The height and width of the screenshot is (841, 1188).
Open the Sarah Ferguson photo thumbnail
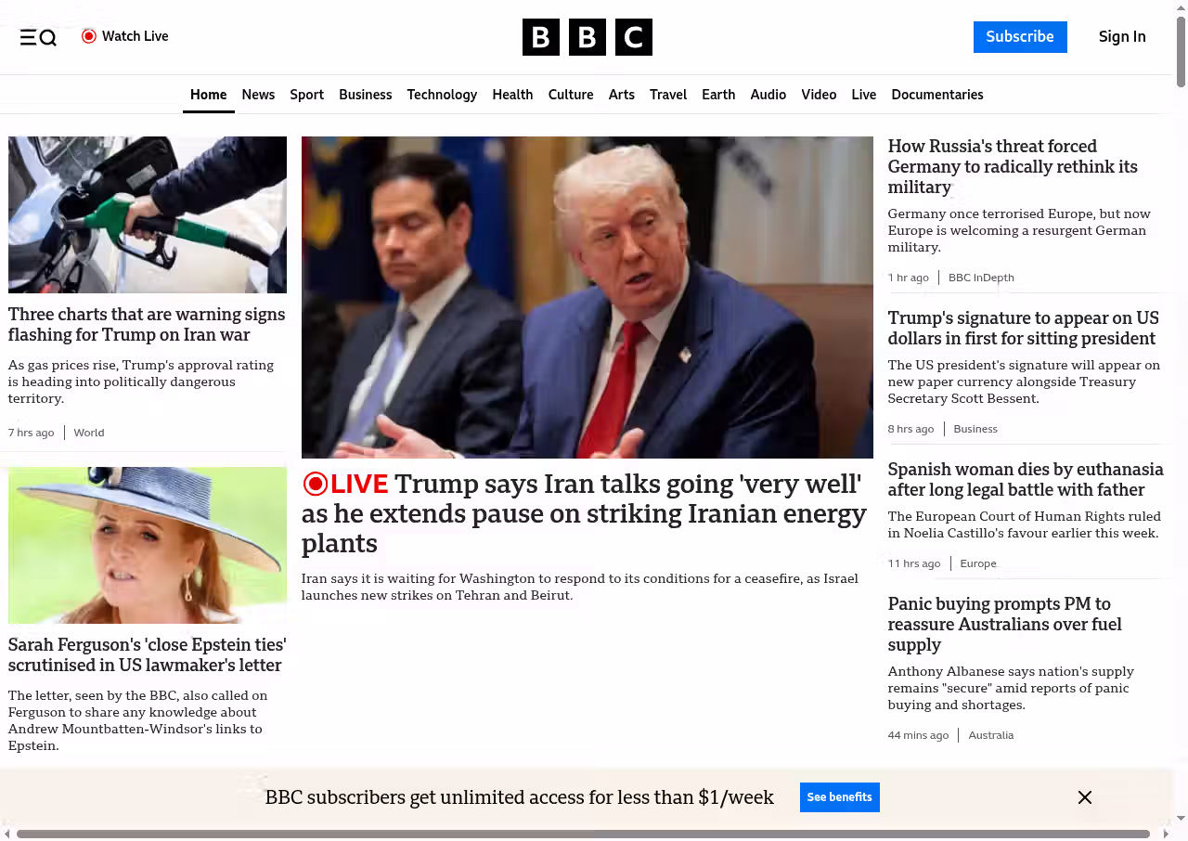tap(148, 545)
